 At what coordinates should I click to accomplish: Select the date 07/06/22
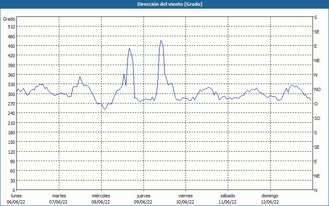58,202
